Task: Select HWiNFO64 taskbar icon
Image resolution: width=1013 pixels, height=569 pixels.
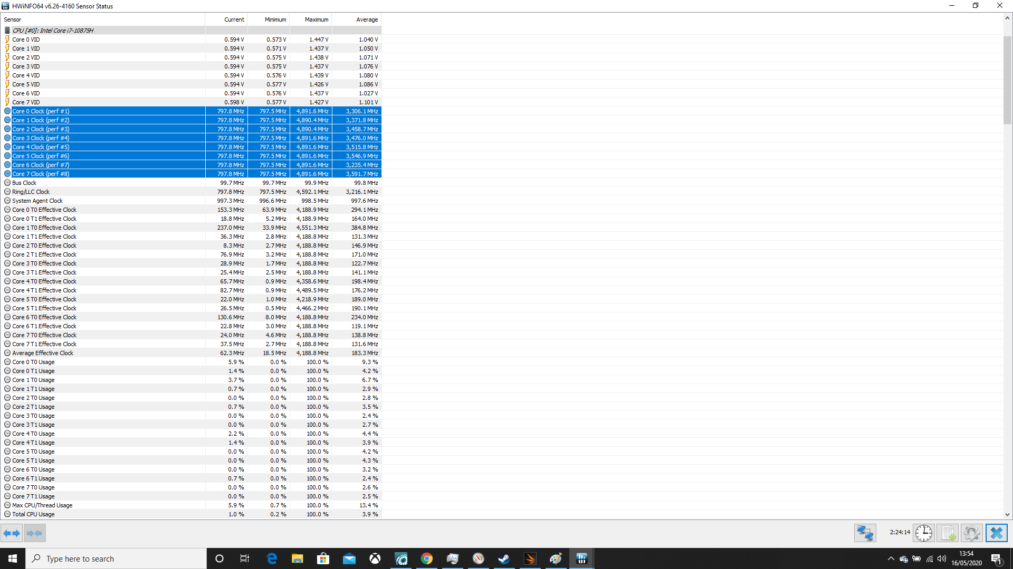Action: (582, 558)
